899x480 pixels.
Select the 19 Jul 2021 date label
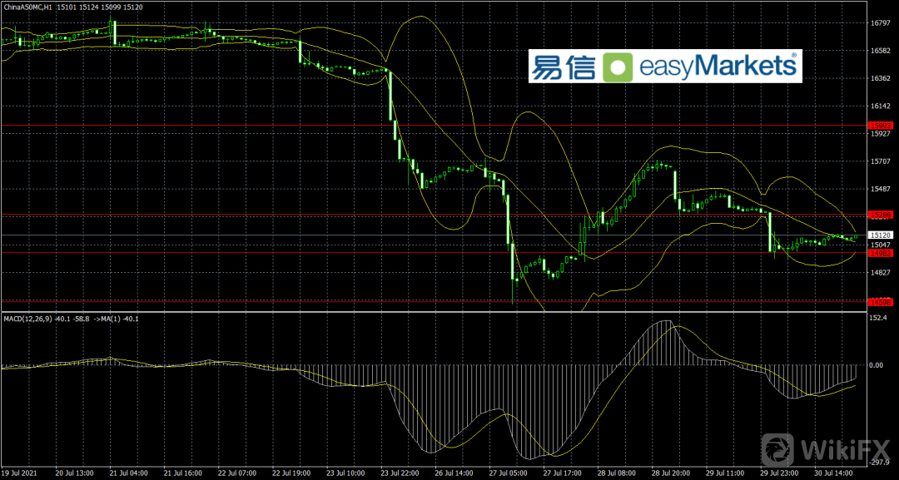coord(21,473)
